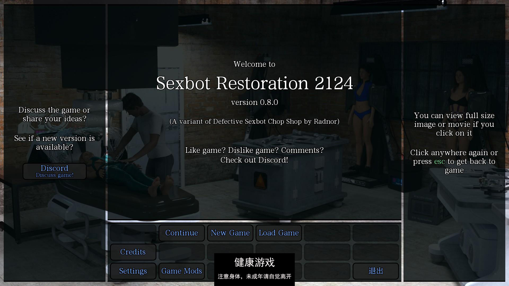Open Credits screen

tap(133, 252)
